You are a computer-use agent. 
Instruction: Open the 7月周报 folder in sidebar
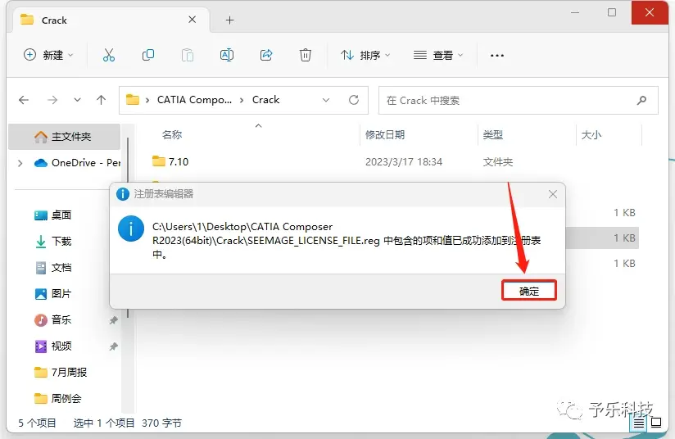point(61,372)
